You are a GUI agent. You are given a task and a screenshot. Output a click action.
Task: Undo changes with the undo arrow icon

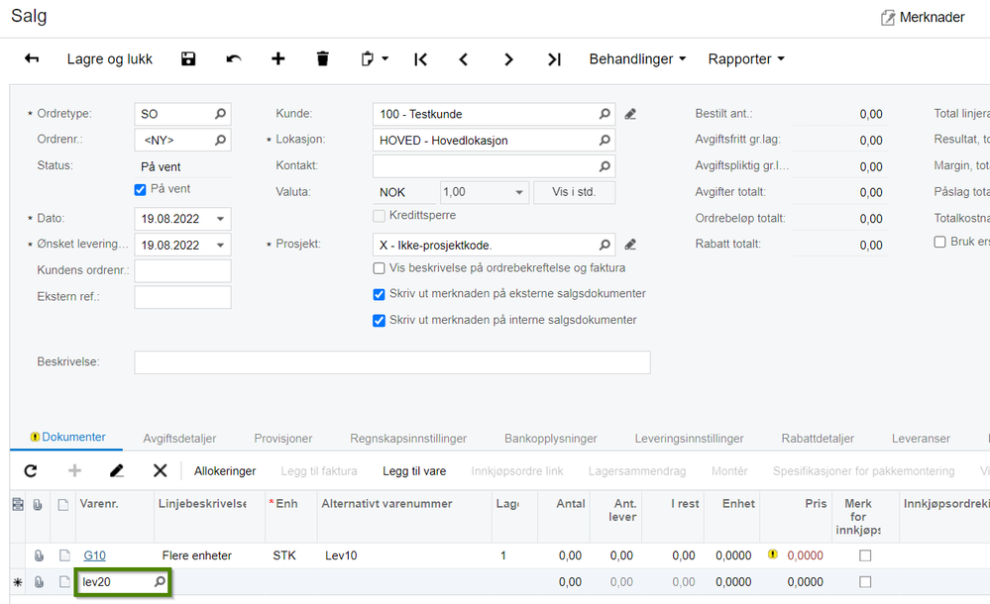(234, 58)
